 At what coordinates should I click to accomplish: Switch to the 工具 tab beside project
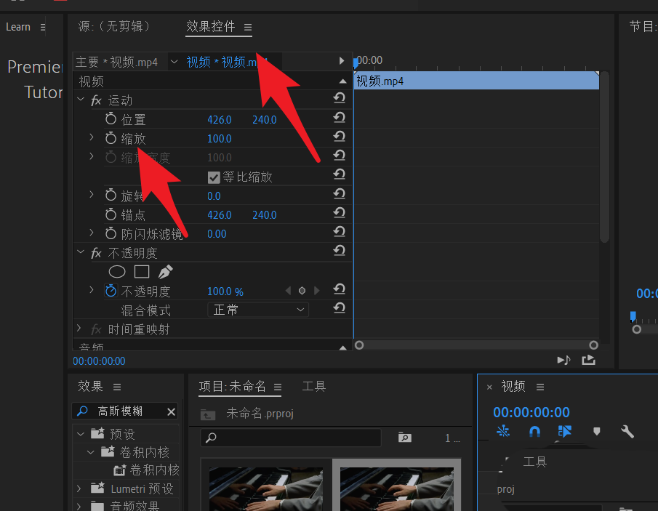point(313,386)
